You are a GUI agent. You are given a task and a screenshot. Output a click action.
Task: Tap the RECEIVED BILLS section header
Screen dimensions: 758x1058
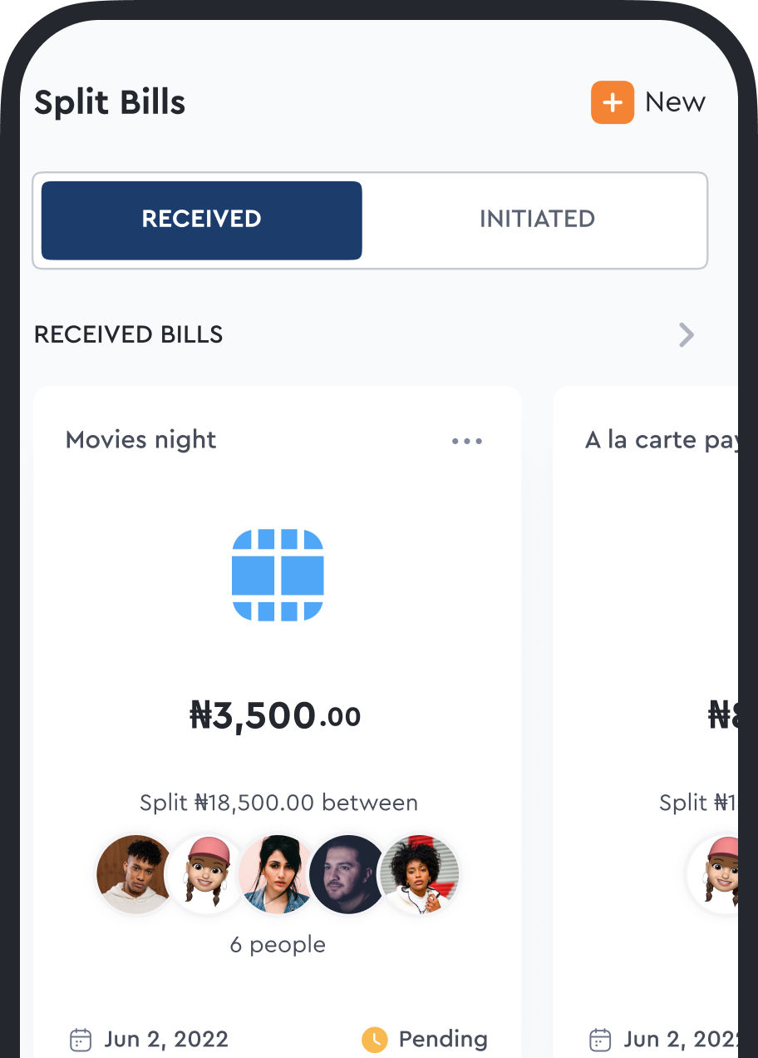pyautogui.click(x=129, y=334)
